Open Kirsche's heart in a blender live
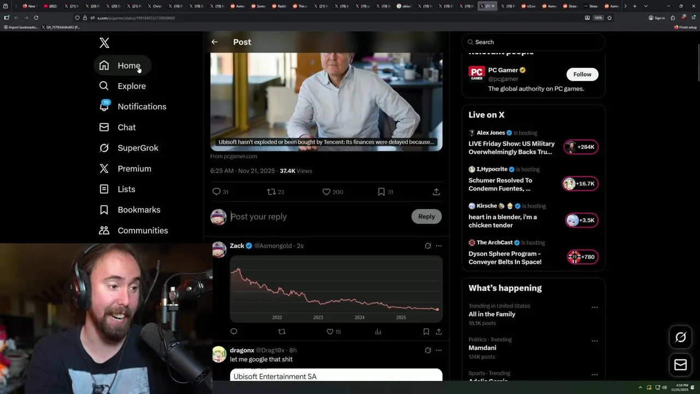Image resolution: width=700 pixels, height=394 pixels. pyautogui.click(x=503, y=221)
